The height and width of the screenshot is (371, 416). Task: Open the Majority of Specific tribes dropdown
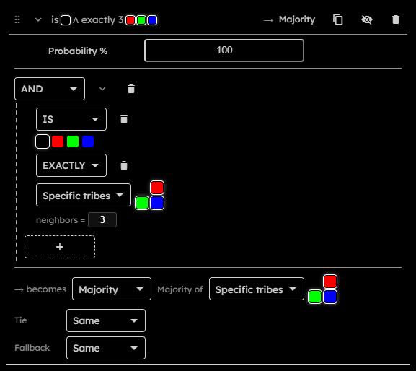click(256, 289)
